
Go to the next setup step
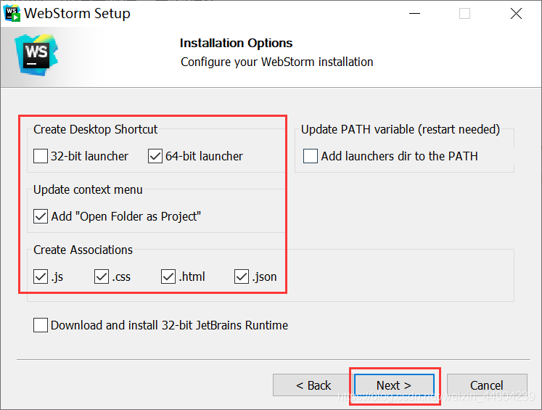click(394, 385)
